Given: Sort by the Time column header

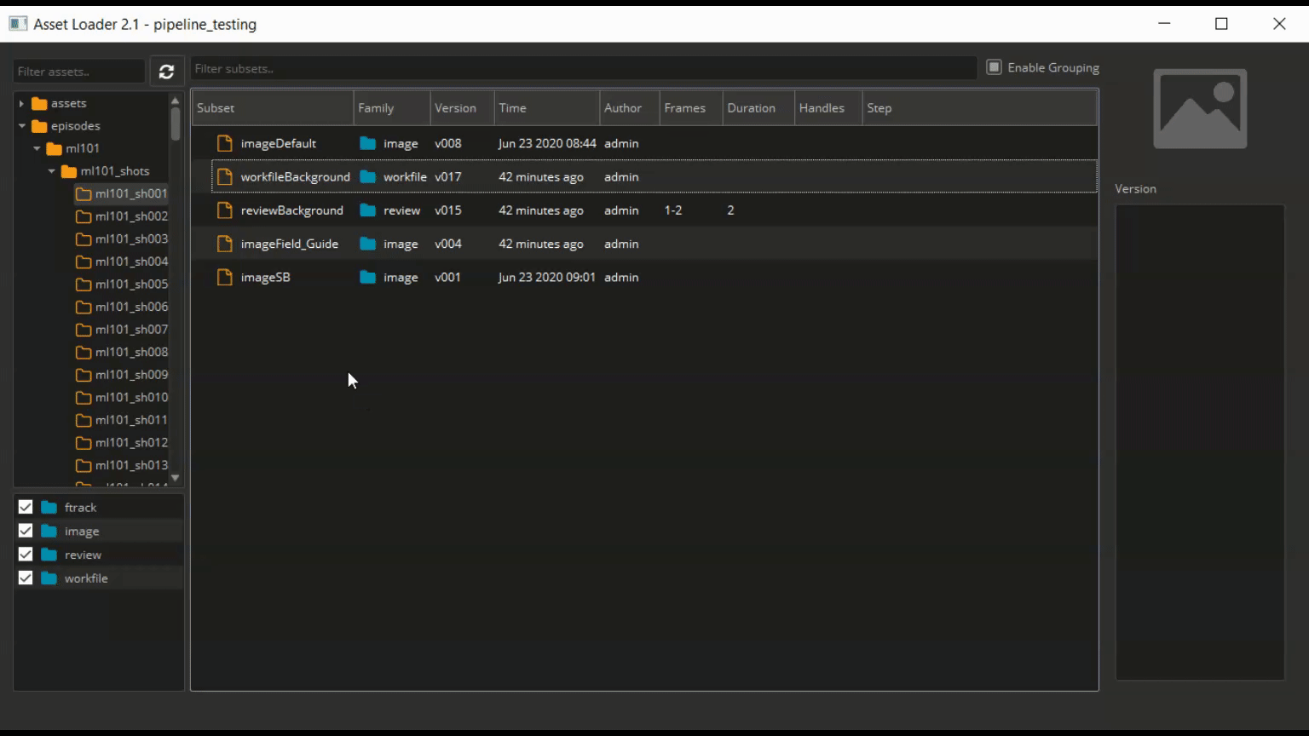Looking at the screenshot, I should click(547, 108).
